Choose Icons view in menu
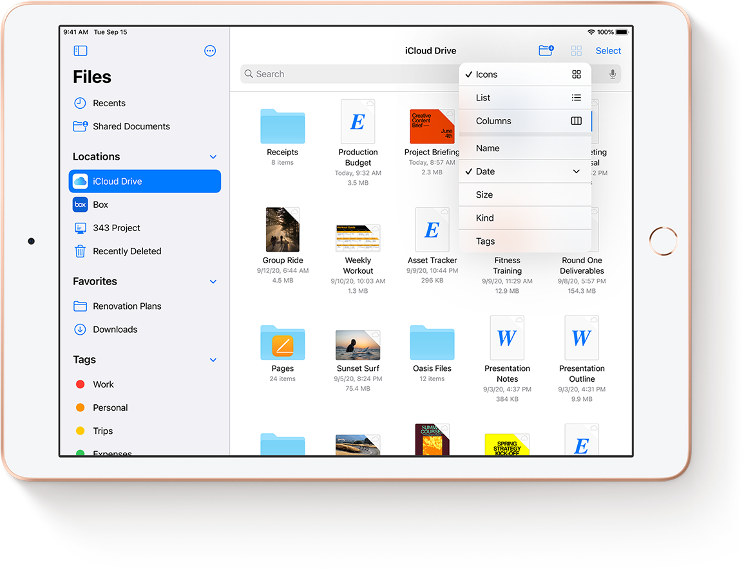Image resolution: width=744 pixels, height=571 pixels. point(525,75)
